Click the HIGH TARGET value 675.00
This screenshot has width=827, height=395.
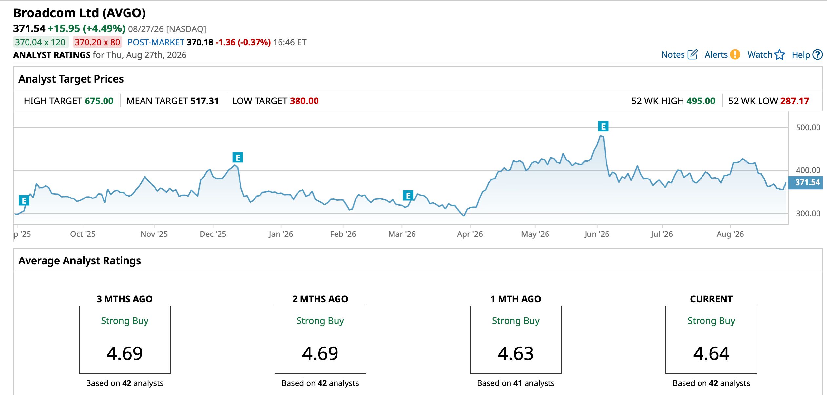(99, 101)
